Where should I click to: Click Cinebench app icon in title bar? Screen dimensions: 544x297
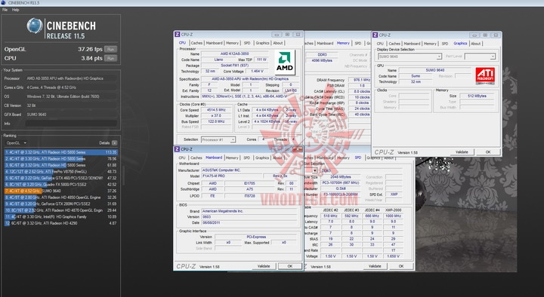[4, 3]
